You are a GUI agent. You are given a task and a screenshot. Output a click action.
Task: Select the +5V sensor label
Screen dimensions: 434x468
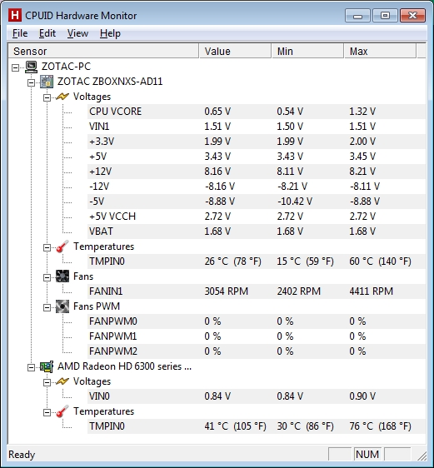[98, 157]
